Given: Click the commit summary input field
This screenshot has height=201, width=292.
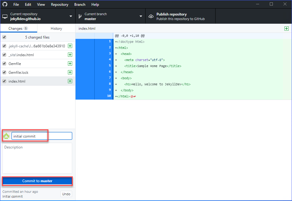Looking at the screenshot, I should pos(42,136).
